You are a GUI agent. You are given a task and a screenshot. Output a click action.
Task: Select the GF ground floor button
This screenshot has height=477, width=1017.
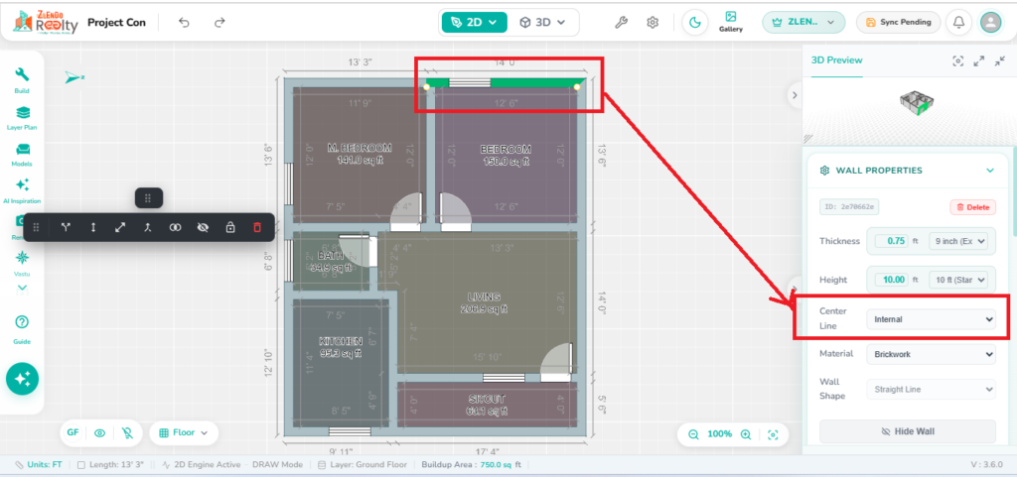click(73, 433)
